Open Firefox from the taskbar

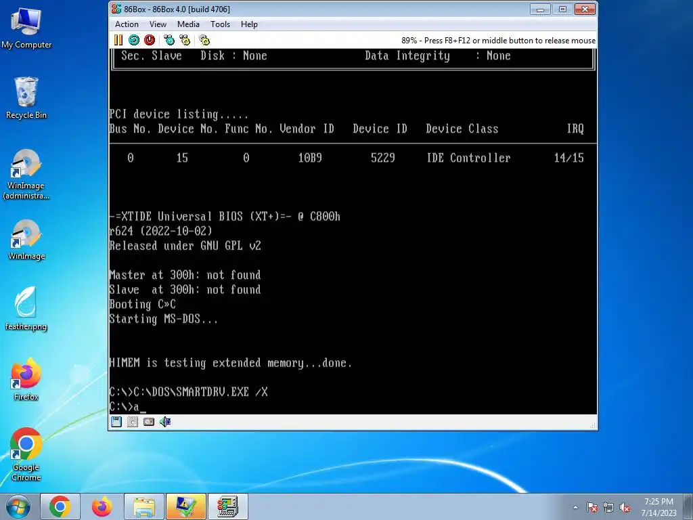click(x=102, y=506)
